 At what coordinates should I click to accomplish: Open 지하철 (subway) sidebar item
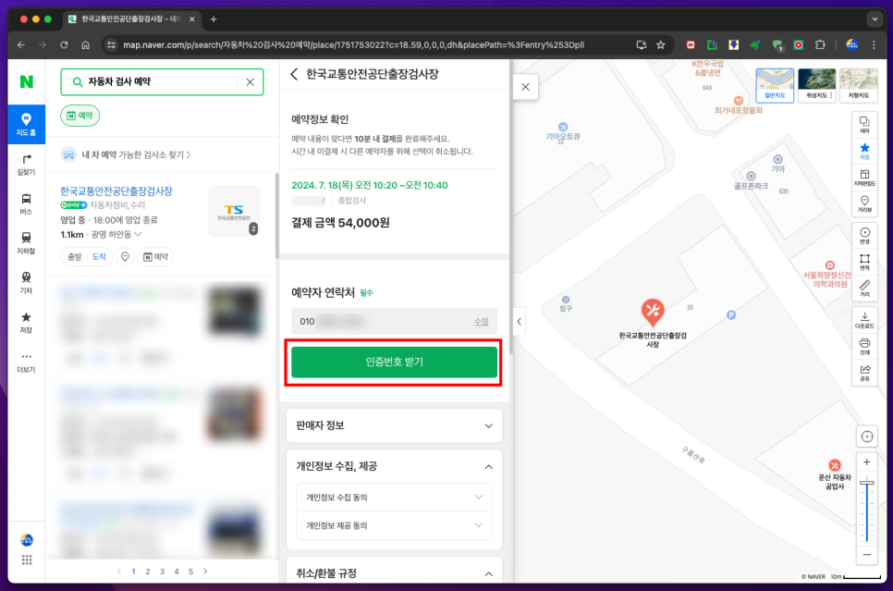[26, 243]
